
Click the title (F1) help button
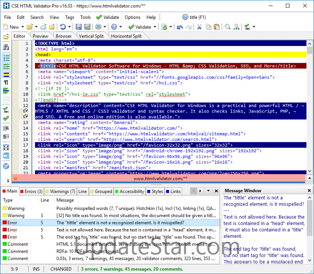click(194, 17)
